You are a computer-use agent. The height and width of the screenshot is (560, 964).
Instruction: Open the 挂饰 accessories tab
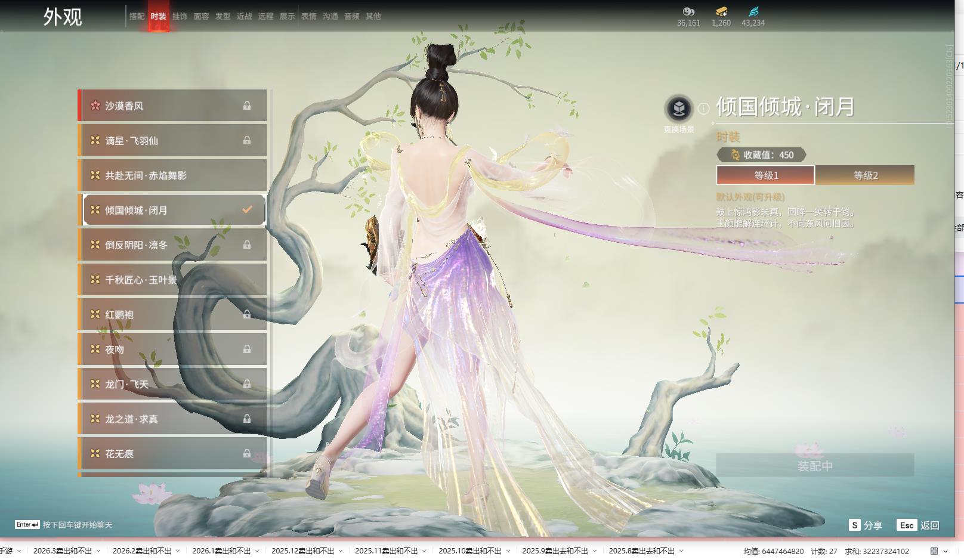point(180,17)
